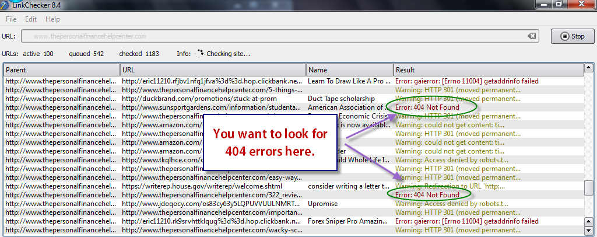Minimize the LinkChecker window
This screenshot has height=237, width=597.
tap(542, 4)
